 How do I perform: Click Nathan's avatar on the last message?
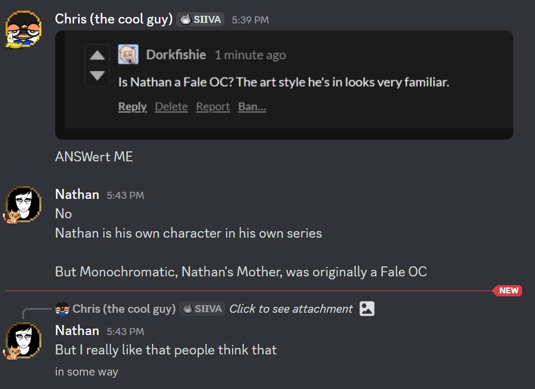pyautogui.click(x=23, y=341)
